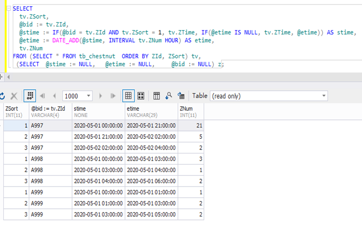This screenshot has width=362, height=226.
Task: Select the A997 cell in the ZSort 2 row
Action: (x=51, y=136)
